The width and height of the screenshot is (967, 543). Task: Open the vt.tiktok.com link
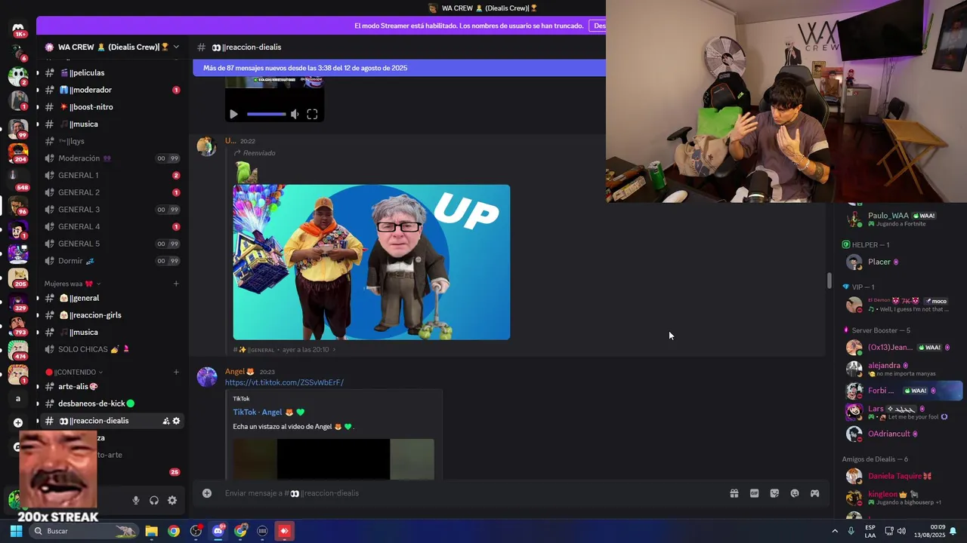tap(284, 382)
